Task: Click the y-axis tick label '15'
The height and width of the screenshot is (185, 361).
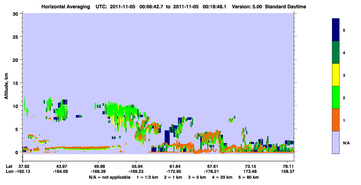Action: pos(16,83)
